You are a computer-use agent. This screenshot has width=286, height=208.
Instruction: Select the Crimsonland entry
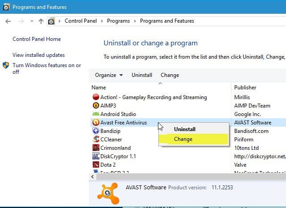[116, 148]
